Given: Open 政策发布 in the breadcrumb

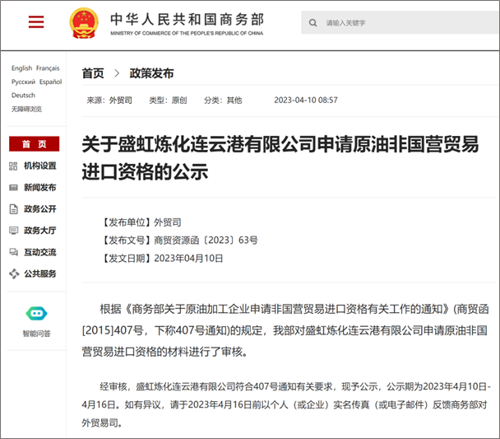Looking at the screenshot, I should click(152, 73).
